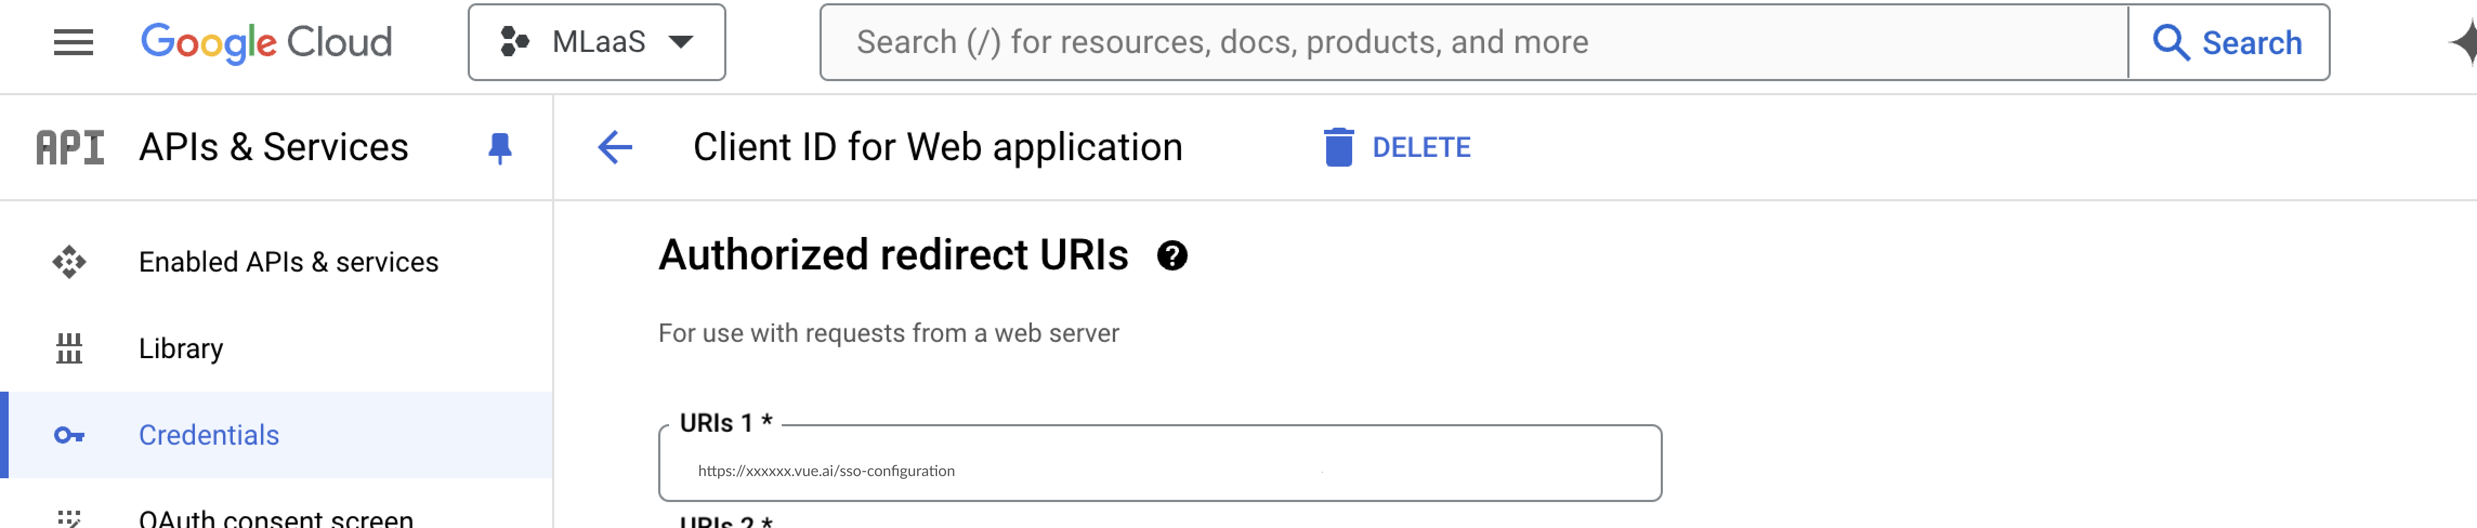Viewport: 2477px width, 528px height.
Task: Click the key icon beside Credentials
Action: point(69,435)
